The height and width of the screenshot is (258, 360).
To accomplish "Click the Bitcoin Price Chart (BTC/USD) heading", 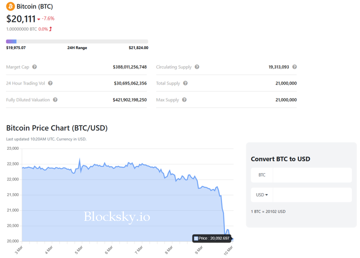I will 57,128.
